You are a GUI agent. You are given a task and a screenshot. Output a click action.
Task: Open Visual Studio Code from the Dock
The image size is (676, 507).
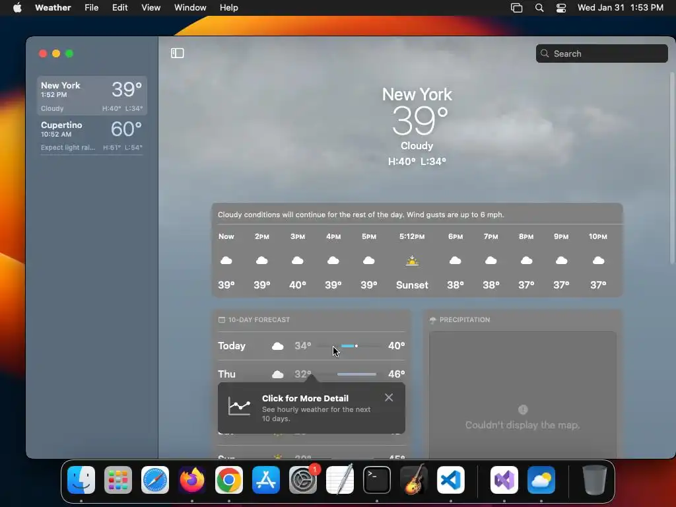(450, 480)
